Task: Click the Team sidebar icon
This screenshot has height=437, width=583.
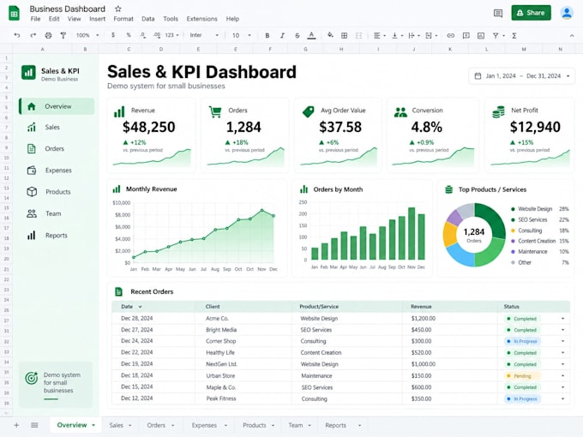Action: point(32,213)
